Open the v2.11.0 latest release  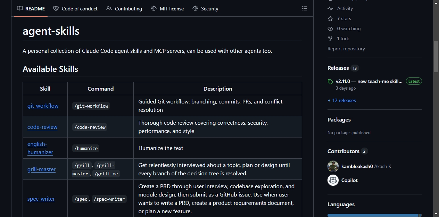[x=369, y=81]
